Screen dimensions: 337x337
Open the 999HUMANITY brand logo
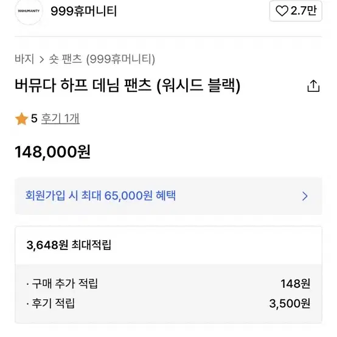[29, 11]
